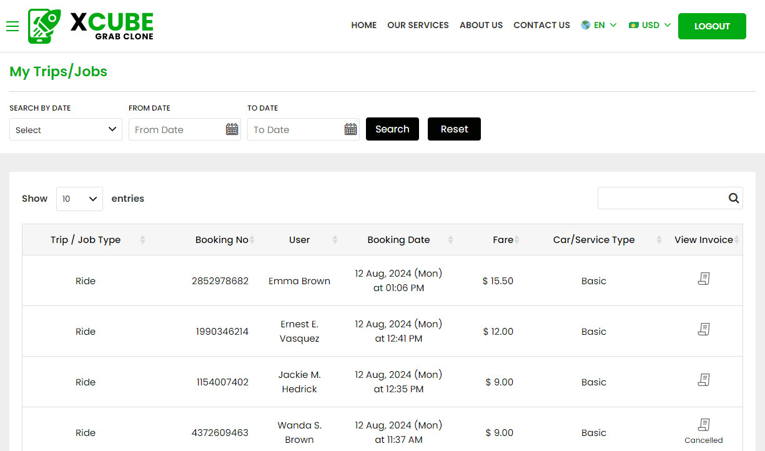Click the XCUBE Grab Clone logo
765x451 pixels.
point(91,26)
